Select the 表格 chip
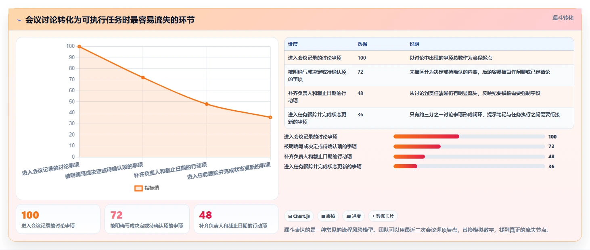The width and height of the screenshot is (590, 250). coord(328,216)
